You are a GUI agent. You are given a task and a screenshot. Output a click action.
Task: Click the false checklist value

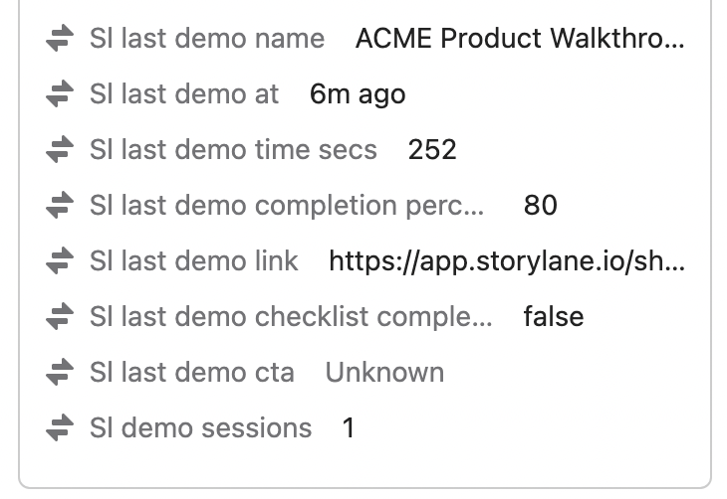pos(554,317)
